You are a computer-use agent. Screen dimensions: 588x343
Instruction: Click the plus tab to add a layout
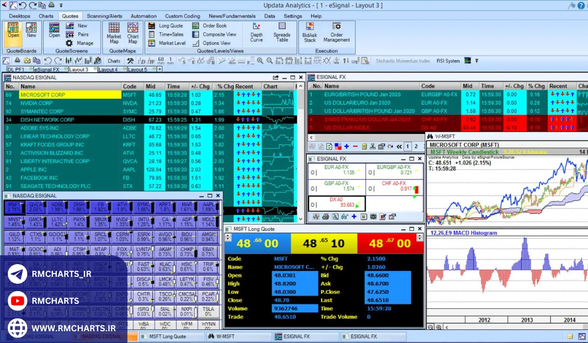pos(159,70)
